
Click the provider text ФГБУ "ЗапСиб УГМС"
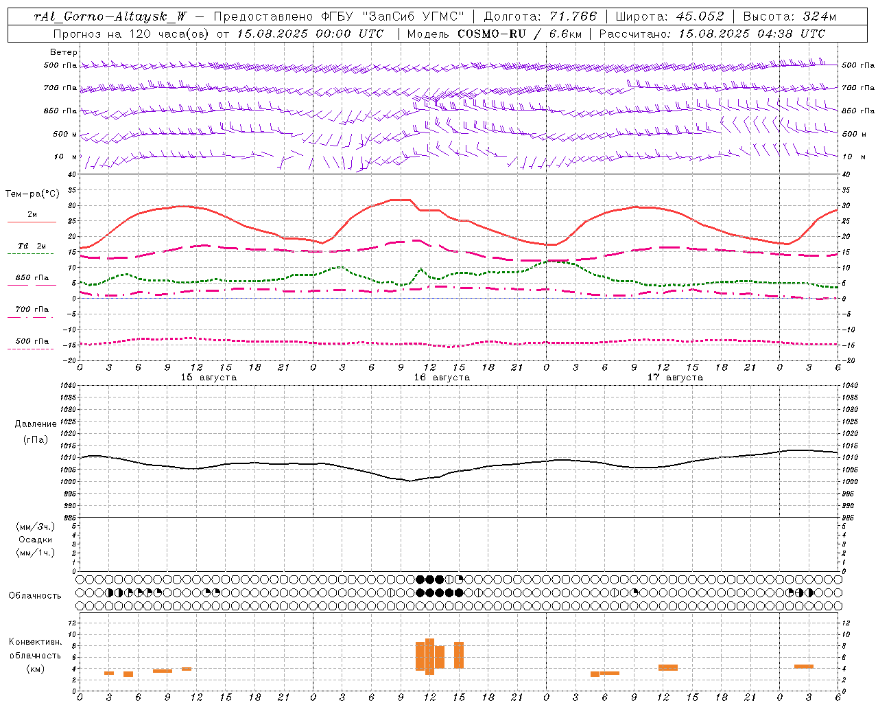pos(392,16)
